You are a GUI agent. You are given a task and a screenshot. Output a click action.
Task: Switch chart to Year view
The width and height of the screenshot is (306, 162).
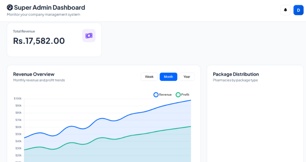tap(187, 77)
